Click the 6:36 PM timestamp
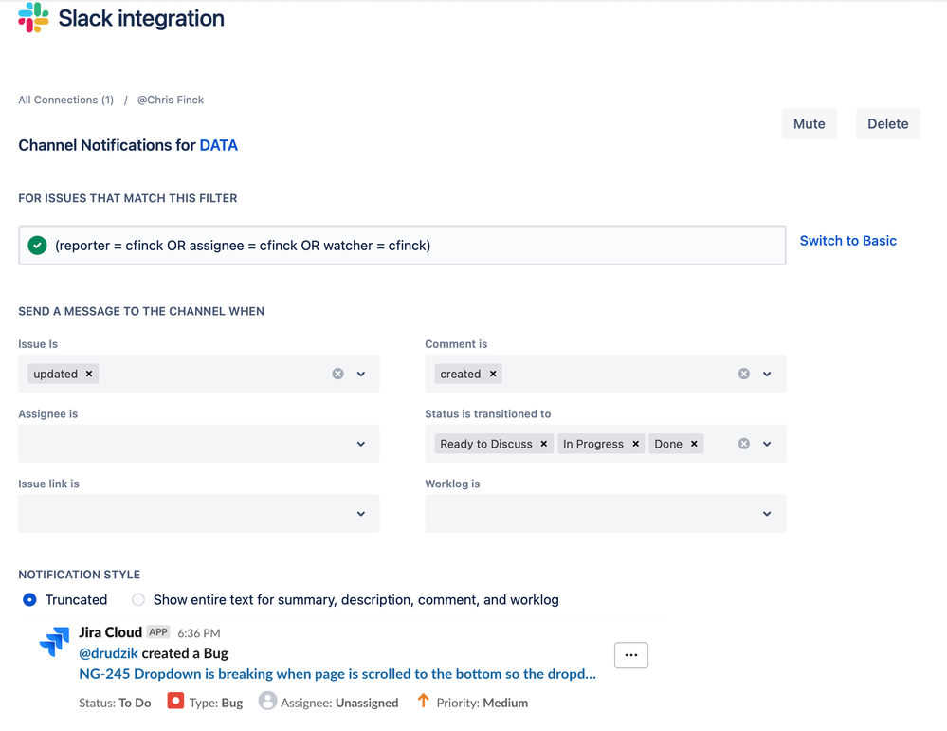 (x=199, y=633)
